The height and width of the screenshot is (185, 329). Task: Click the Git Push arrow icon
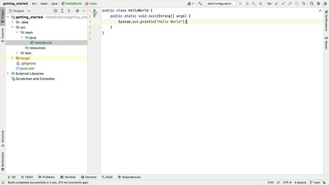click(x=290, y=4)
